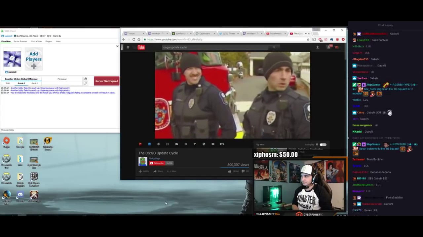The image size is (423, 237).
Task: Open the More options under video
Action: pyautogui.click(x=172, y=171)
